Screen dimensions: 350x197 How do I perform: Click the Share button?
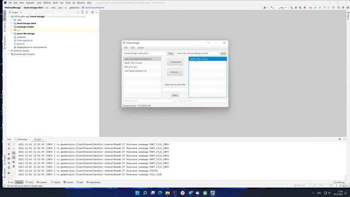175,95
